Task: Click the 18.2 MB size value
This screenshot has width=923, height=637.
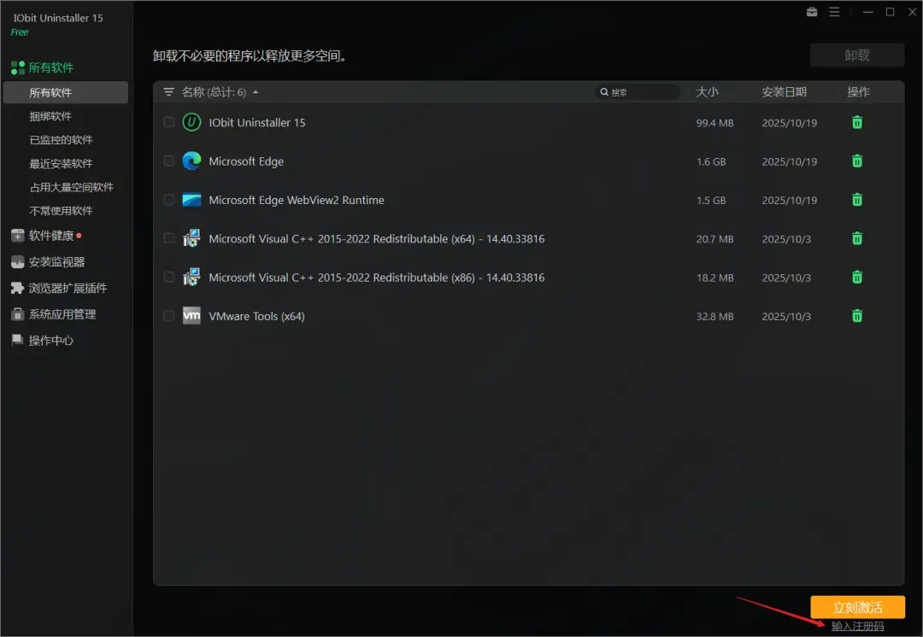Action: pos(714,278)
